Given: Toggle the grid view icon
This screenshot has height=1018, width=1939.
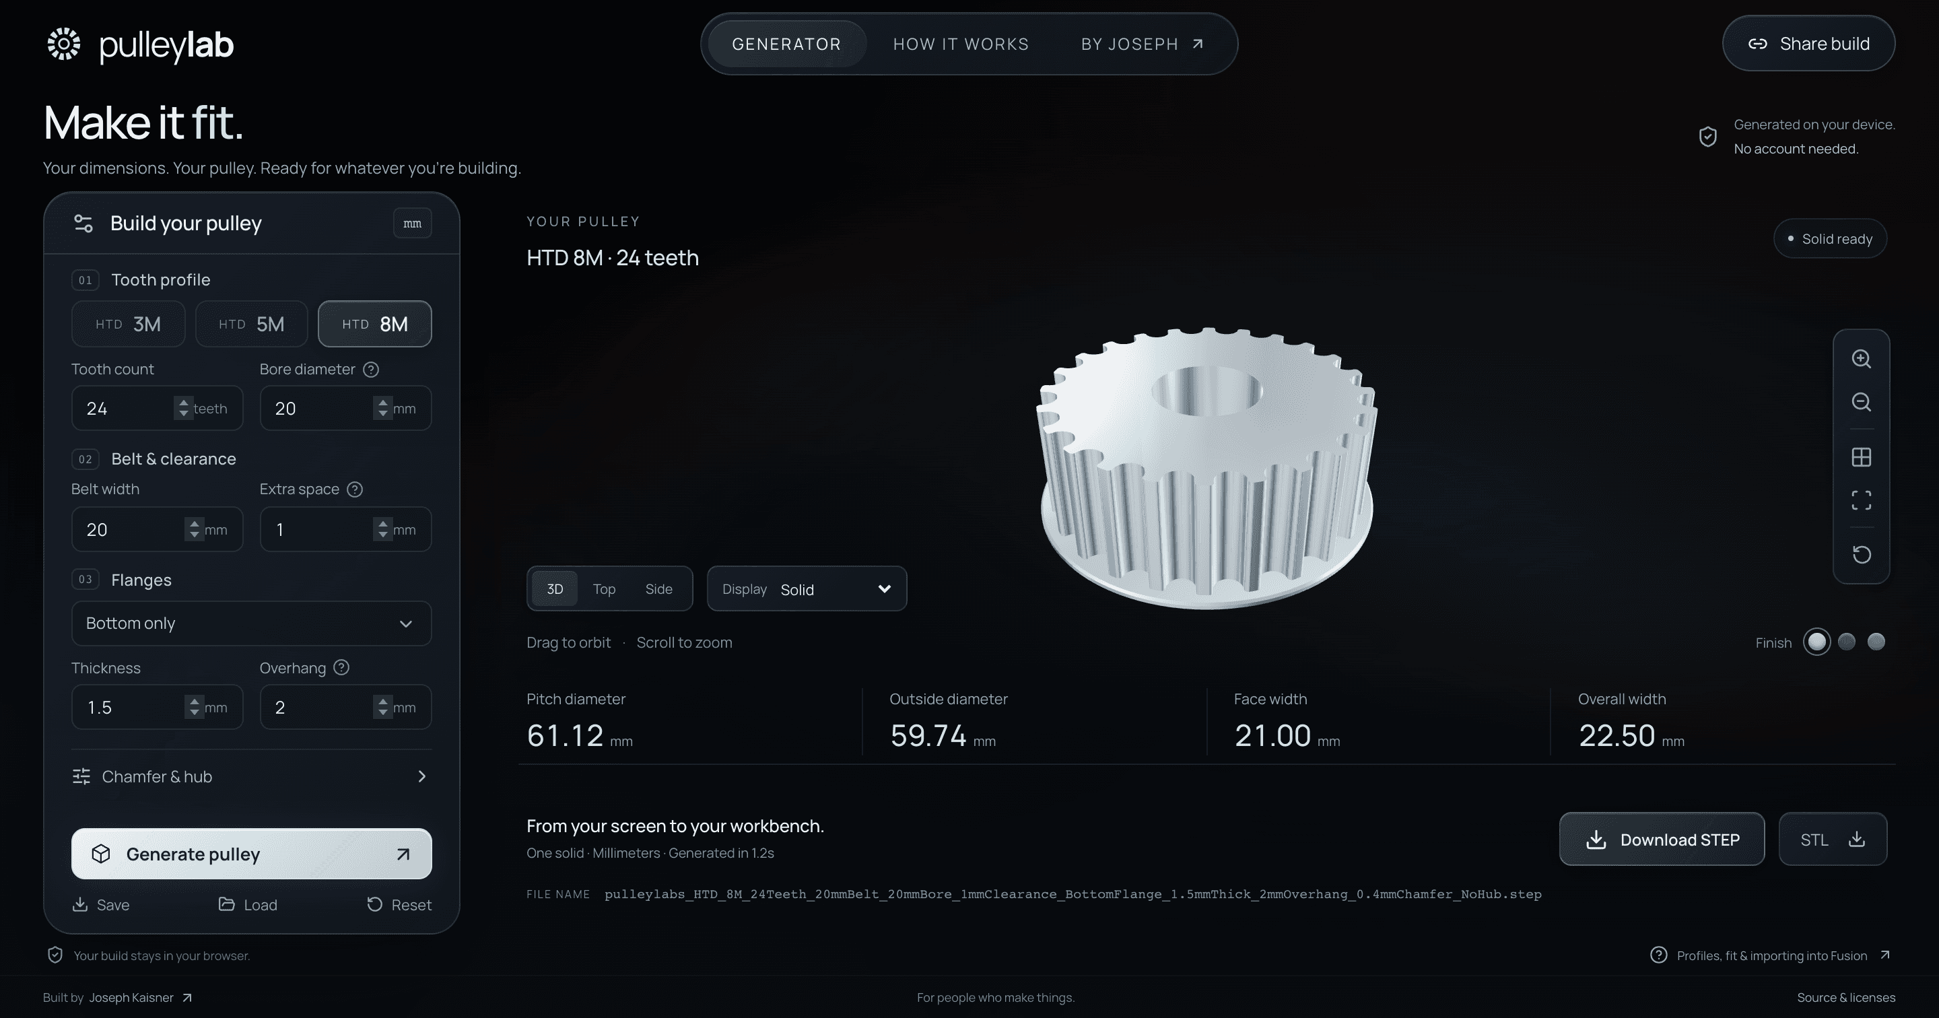Looking at the screenshot, I should coord(1862,457).
